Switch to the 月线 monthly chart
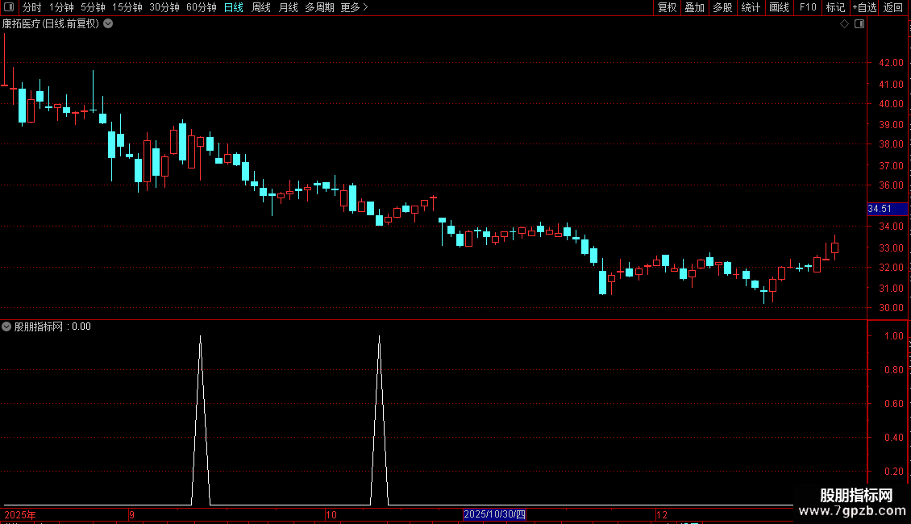The width and height of the screenshot is (911, 524). tap(288, 7)
